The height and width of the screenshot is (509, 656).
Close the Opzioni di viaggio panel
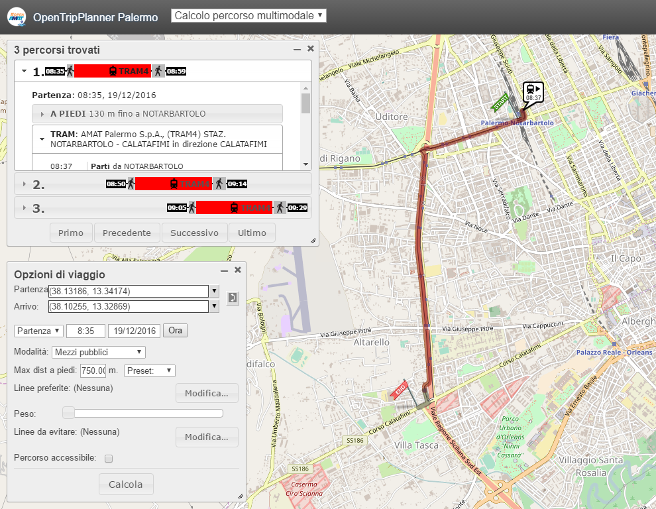pyautogui.click(x=238, y=270)
